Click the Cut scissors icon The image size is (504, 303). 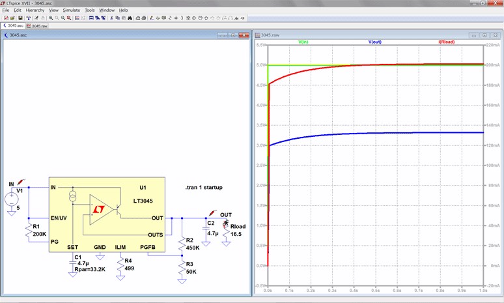coord(111,18)
